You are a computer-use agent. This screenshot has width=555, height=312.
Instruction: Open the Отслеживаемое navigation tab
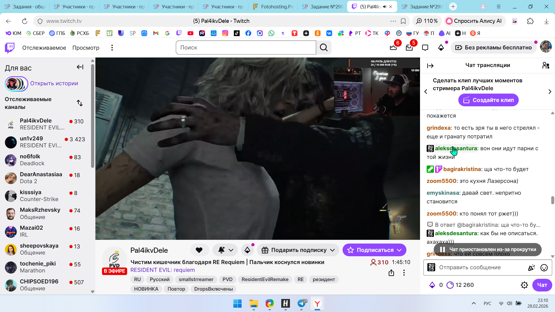[44, 48]
